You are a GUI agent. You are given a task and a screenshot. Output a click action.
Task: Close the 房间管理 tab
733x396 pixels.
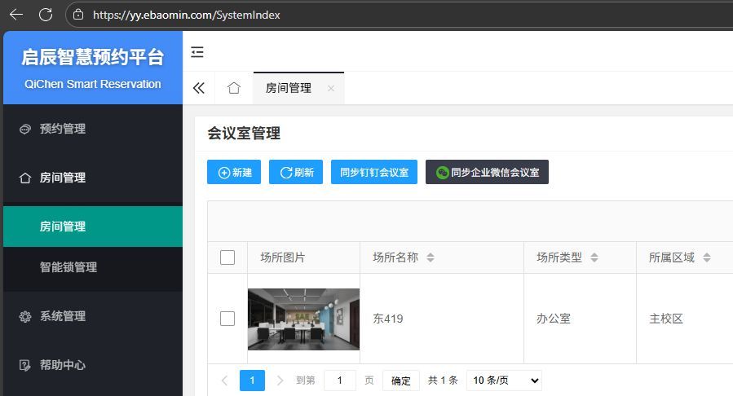pyautogui.click(x=331, y=88)
